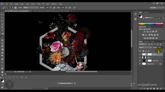The image size is (165, 92).
Task: Select the Gradient tool
Action: click(2, 49)
